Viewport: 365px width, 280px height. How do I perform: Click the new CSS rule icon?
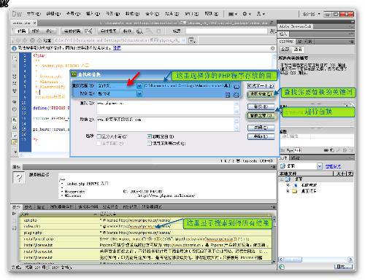pyautogui.click(x=332, y=150)
